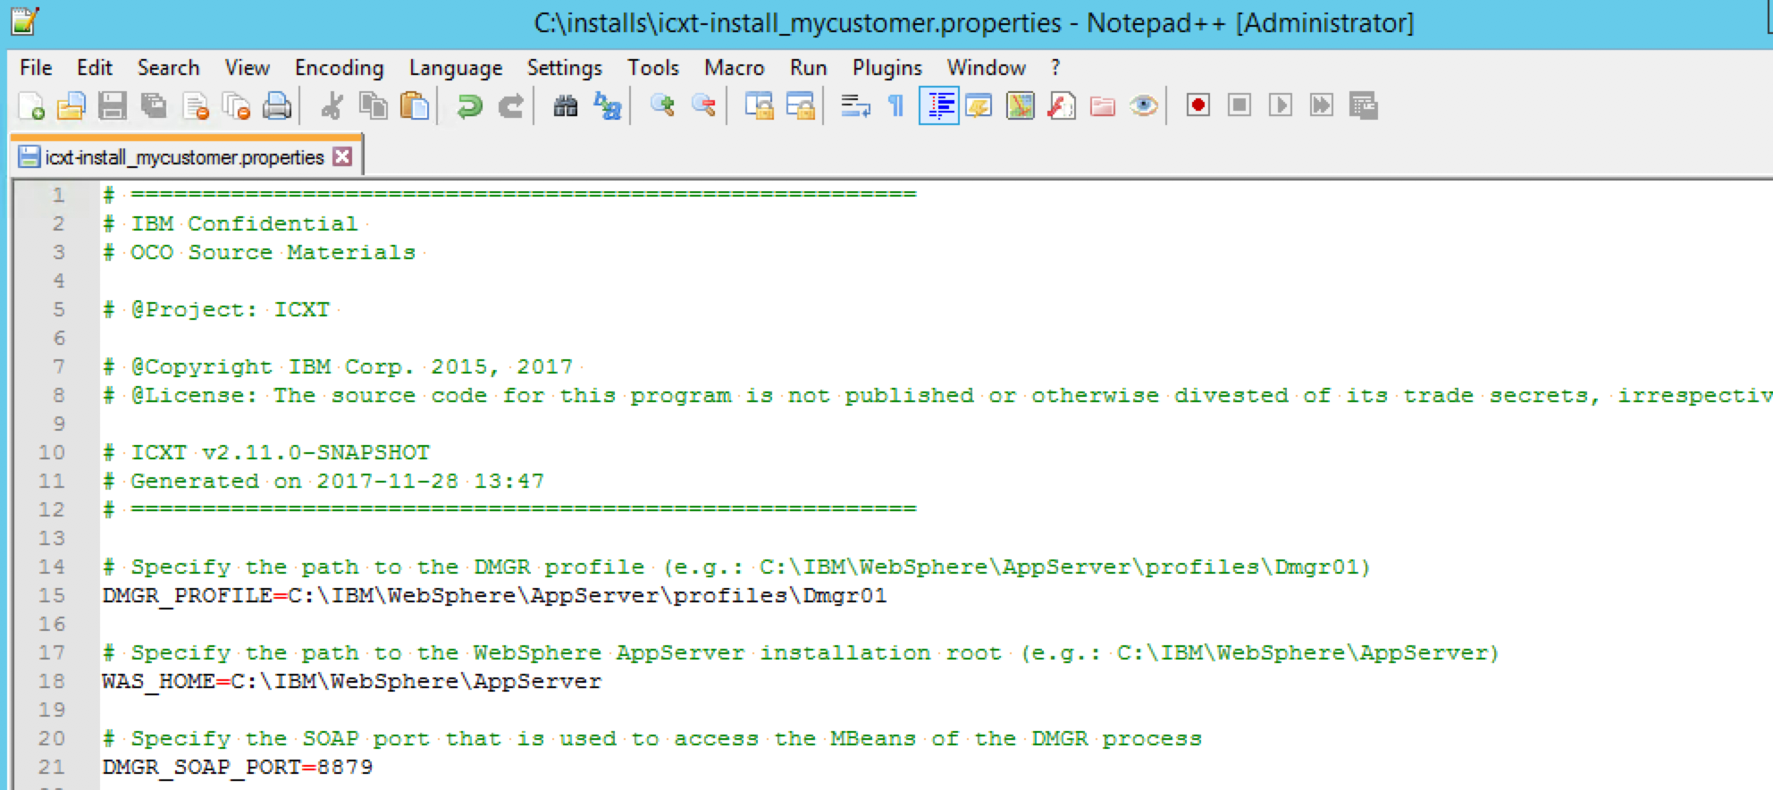Click line number 15 in the margin
1773x790 pixels.
pos(52,595)
